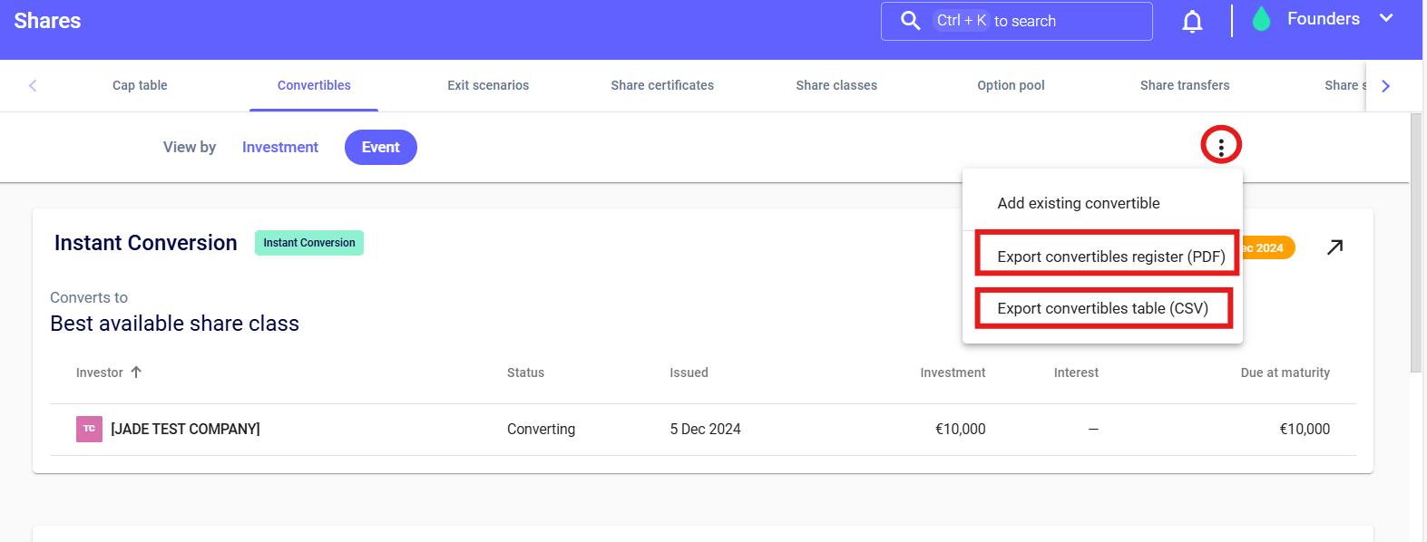Go to the Option pool tab
This screenshot has height=542, width=1427.
tap(1011, 85)
